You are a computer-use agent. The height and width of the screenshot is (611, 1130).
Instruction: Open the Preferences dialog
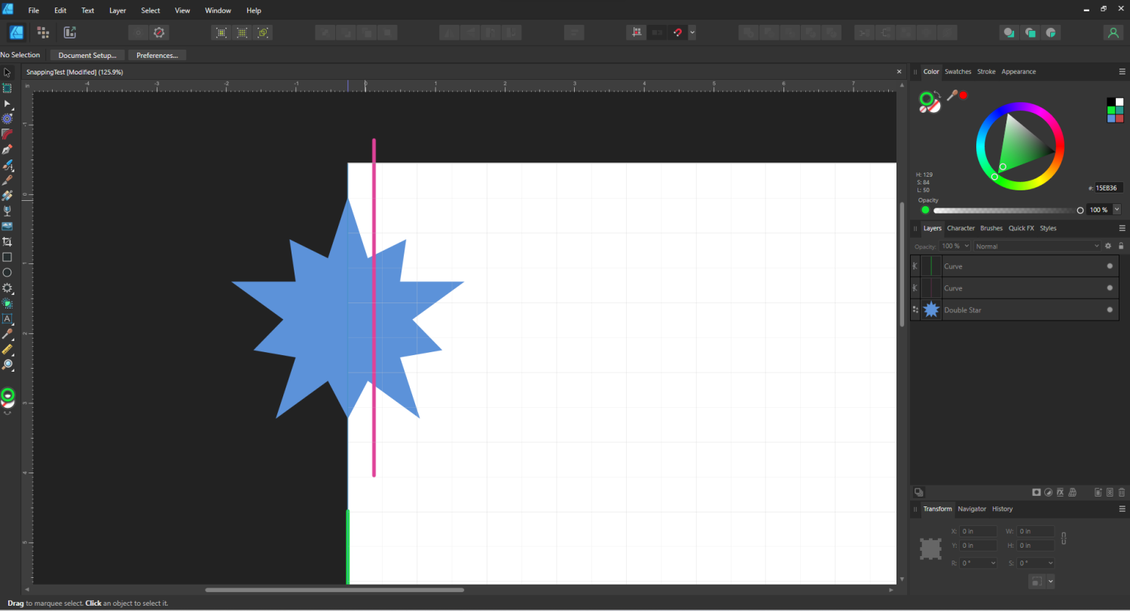pyautogui.click(x=157, y=55)
